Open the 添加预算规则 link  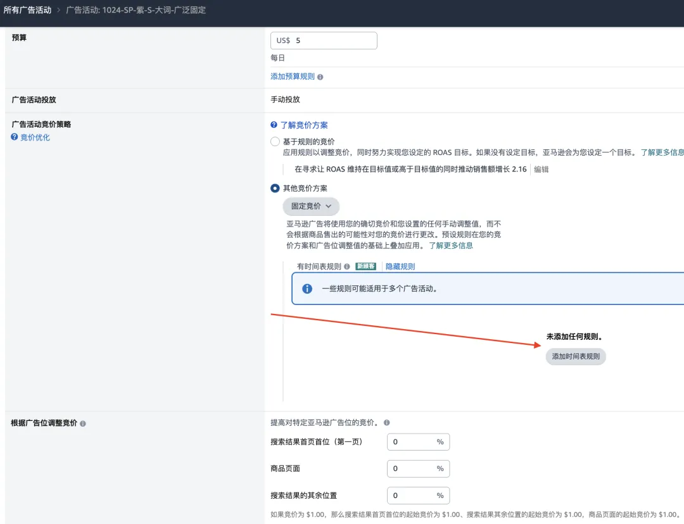tap(292, 77)
